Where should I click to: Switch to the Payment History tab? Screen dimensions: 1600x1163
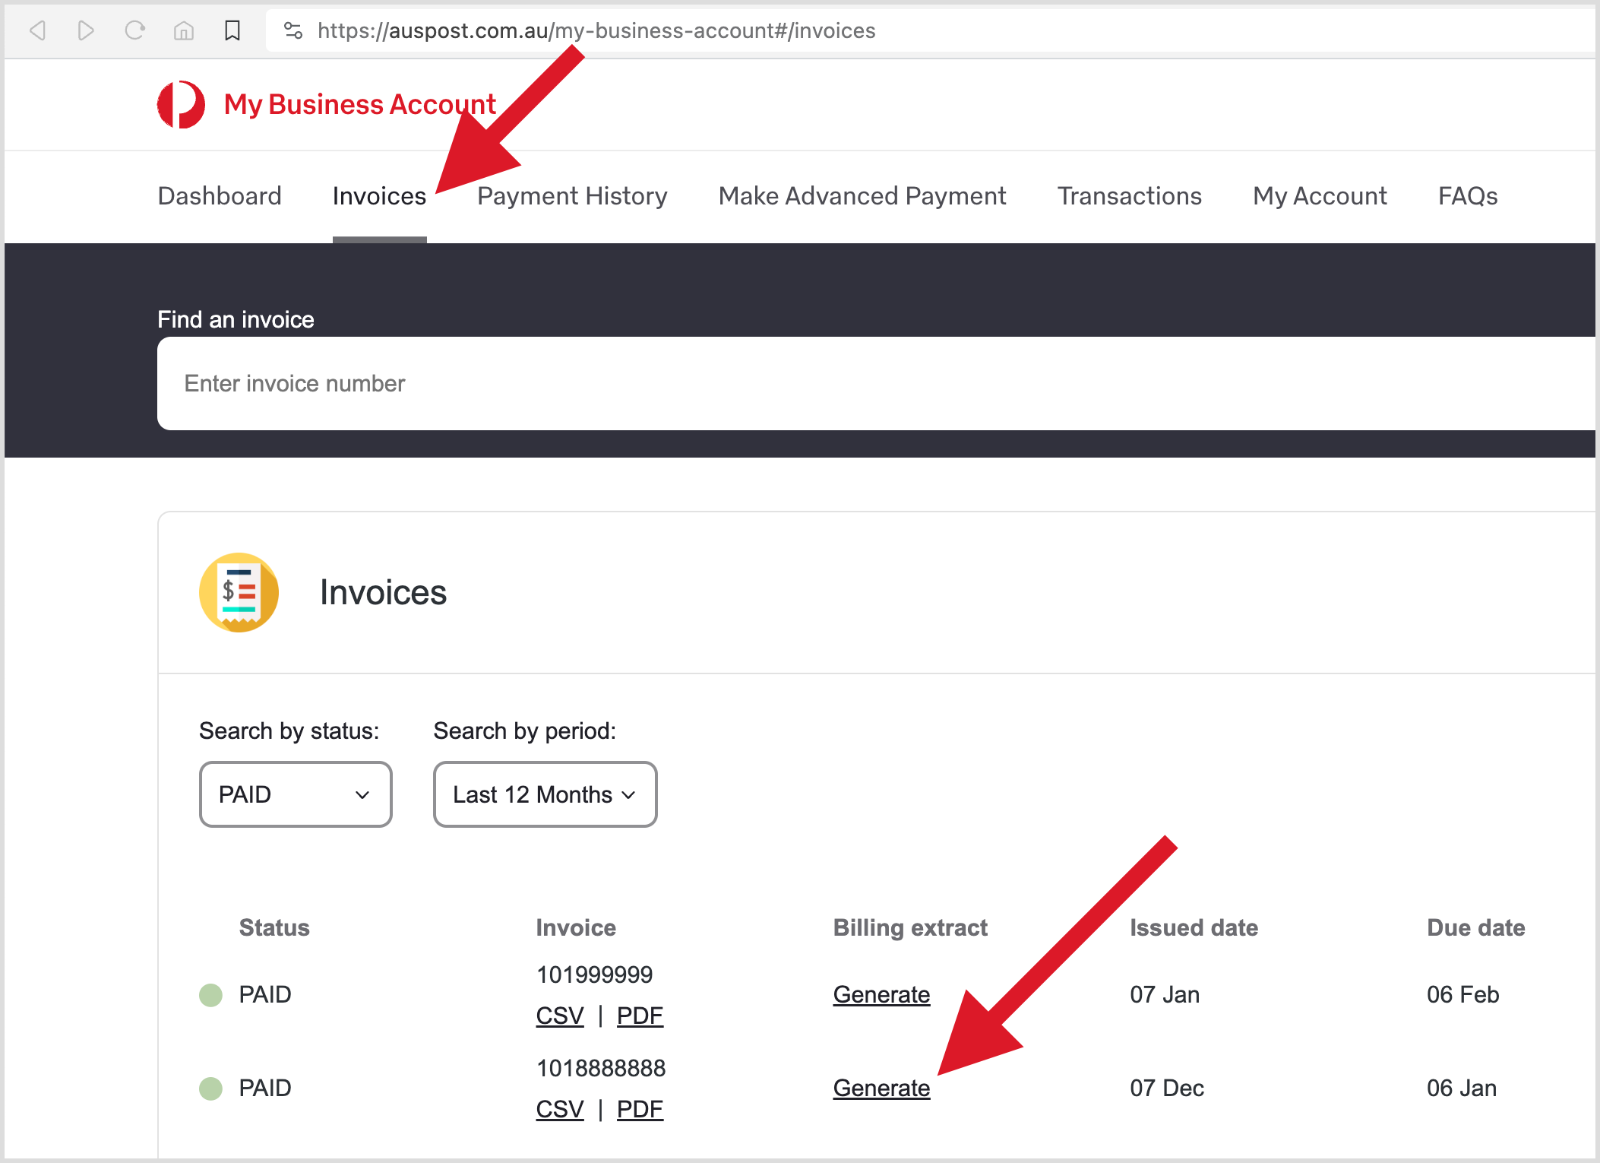coord(572,195)
